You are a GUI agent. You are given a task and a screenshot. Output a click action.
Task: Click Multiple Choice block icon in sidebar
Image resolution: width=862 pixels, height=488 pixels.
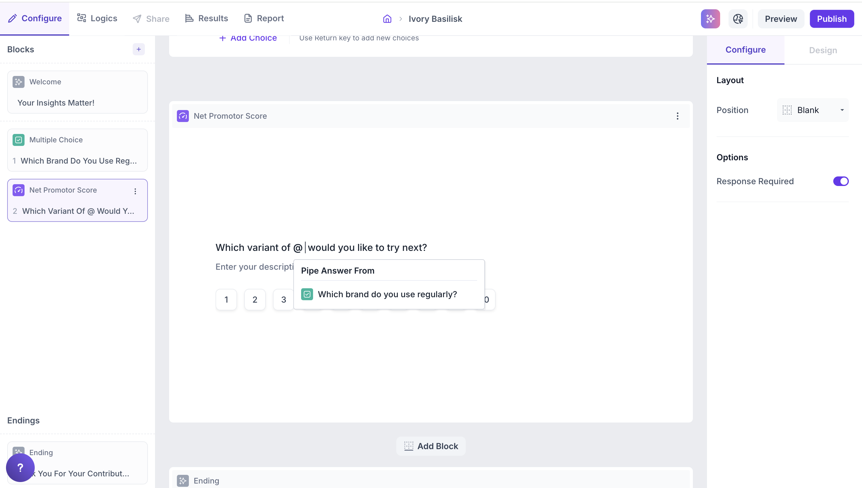pos(19,140)
